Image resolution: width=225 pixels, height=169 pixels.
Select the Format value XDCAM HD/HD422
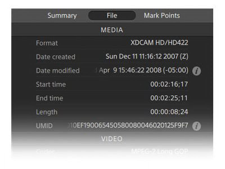pyautogui.click(x=159, y=43)
